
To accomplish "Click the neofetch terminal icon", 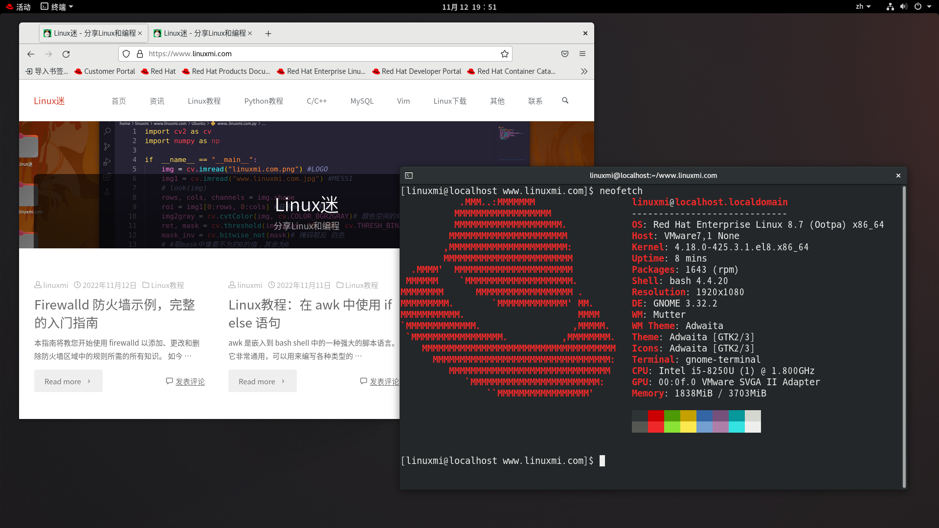I will point(408,175).
